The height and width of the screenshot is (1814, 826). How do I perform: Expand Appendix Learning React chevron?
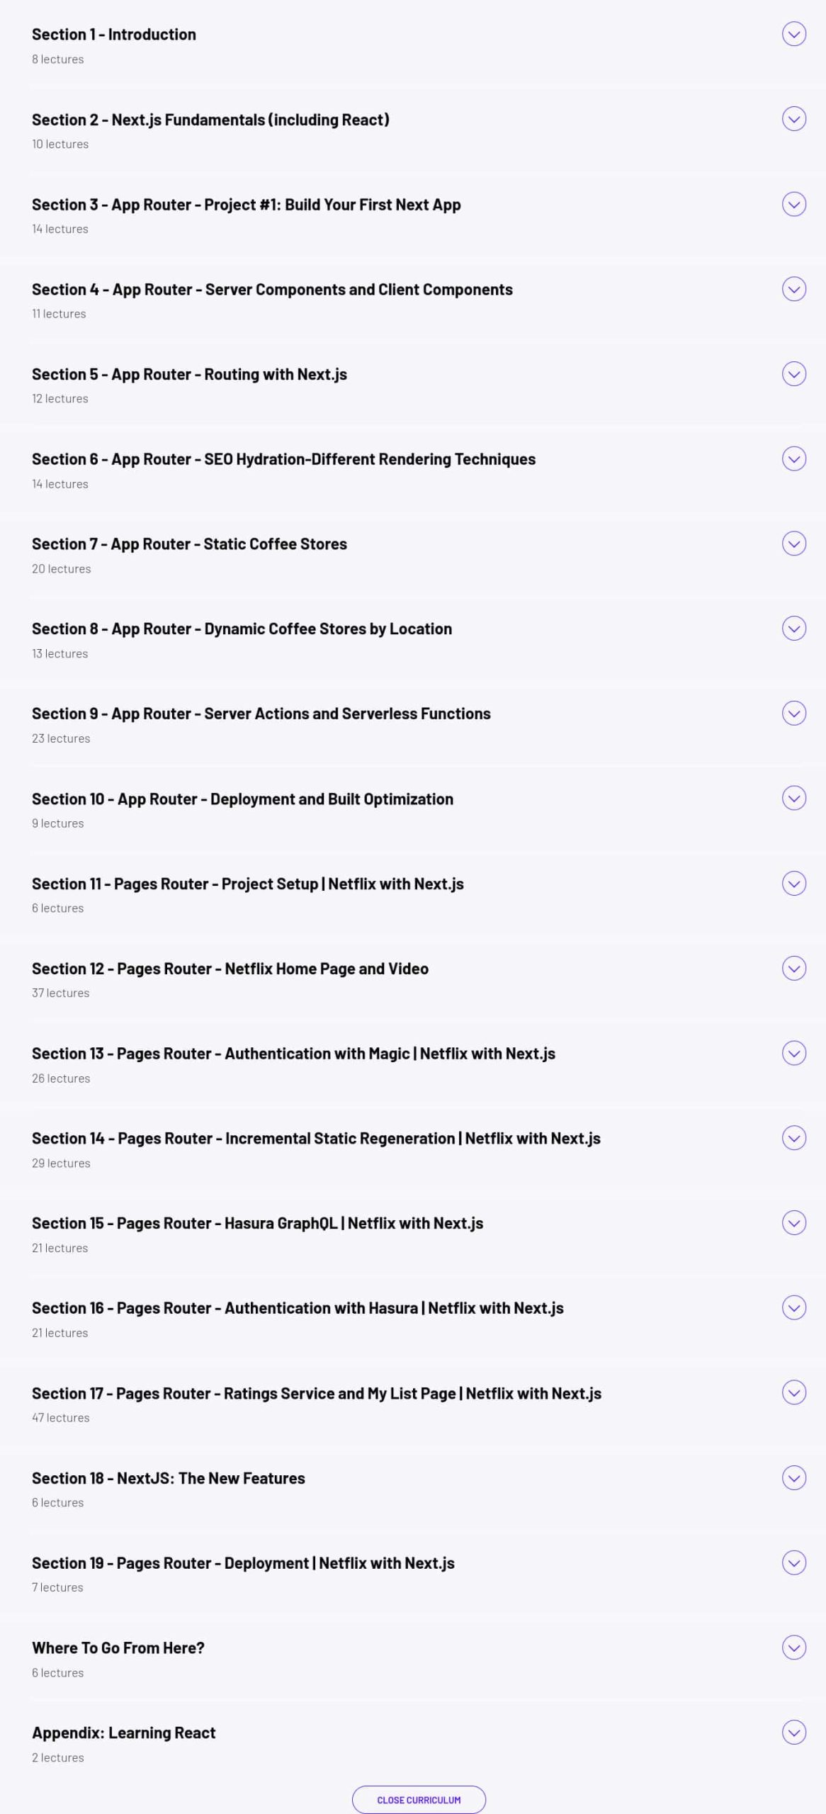coord(793,1733)
